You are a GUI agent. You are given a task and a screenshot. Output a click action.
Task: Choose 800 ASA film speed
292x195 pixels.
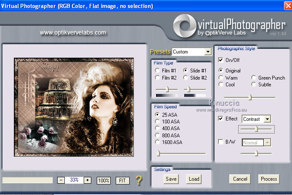[x=157, y=135]
